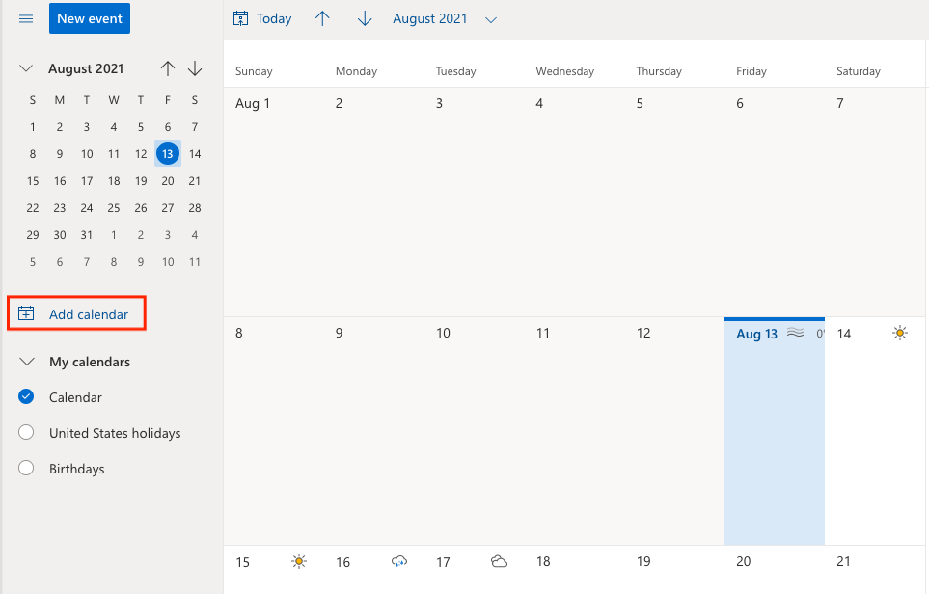Disable the Calendar checkbox under My calendars
Image resolution: width=929 pixels, height=594 pixels.
[x=26, y=396]
